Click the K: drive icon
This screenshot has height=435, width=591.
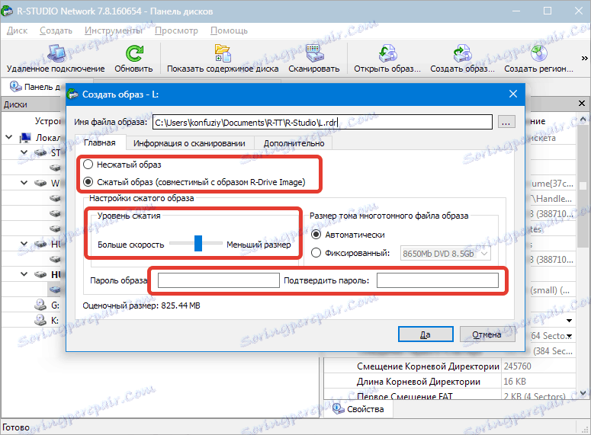point(40,320)
